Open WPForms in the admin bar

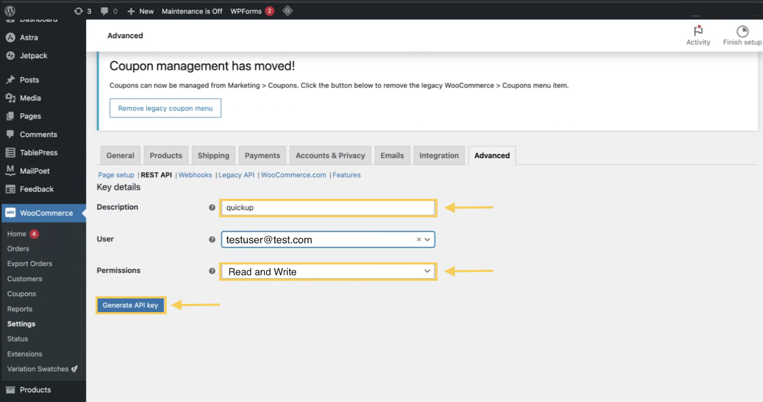(246, 11)
